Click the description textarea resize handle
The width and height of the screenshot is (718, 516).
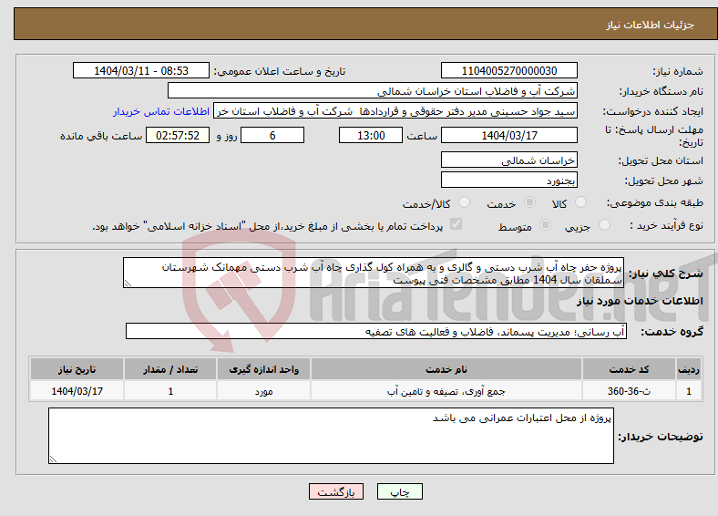click(x=128, y=284)
